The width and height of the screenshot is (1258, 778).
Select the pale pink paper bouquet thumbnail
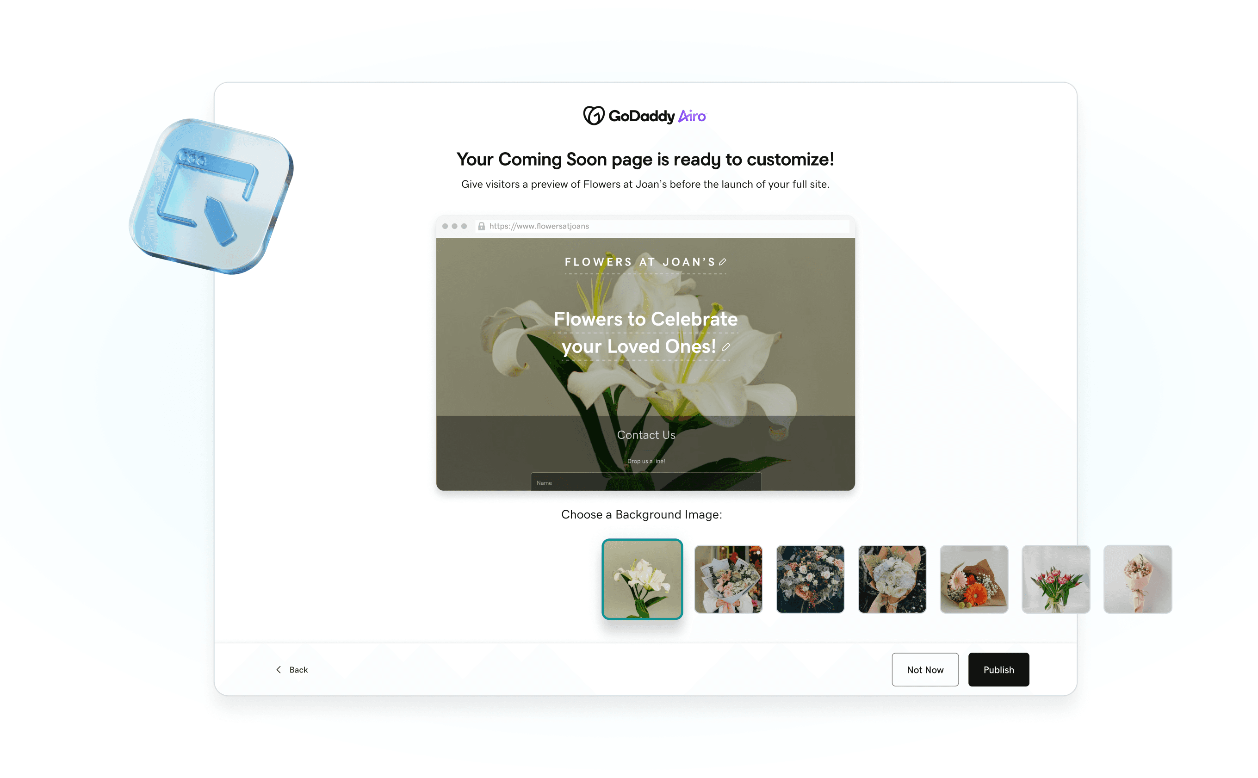pos(1138,579)
